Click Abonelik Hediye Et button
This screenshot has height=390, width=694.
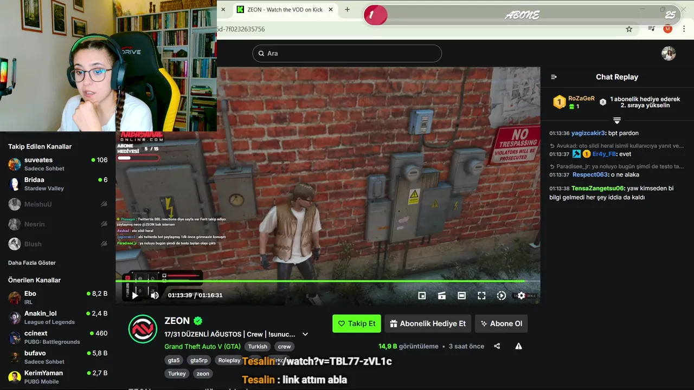428,323
